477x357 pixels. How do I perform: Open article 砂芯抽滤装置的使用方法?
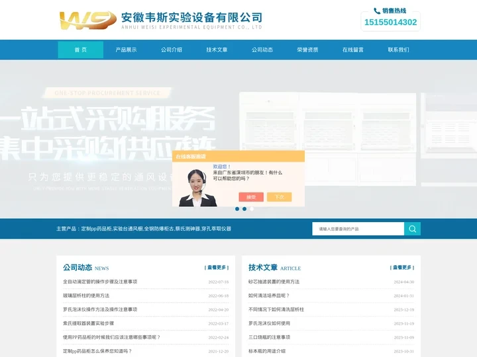274,282
